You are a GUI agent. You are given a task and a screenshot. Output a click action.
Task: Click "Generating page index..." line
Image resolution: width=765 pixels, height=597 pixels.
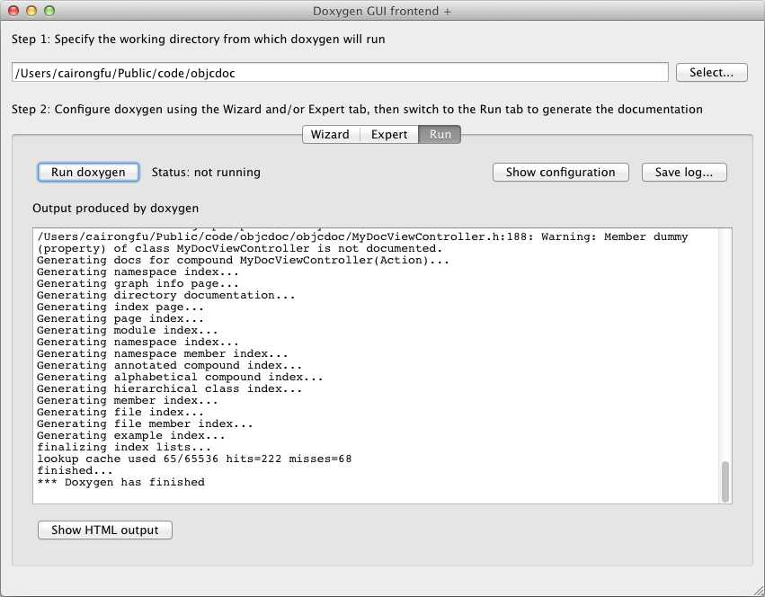coord(120,318)
